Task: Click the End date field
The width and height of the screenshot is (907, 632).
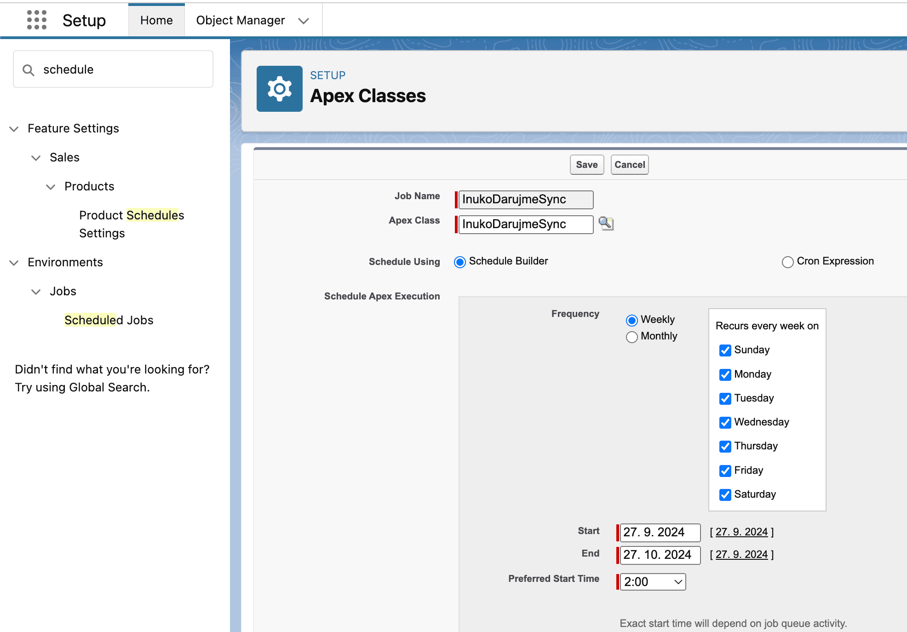Action: click(660, 555)
